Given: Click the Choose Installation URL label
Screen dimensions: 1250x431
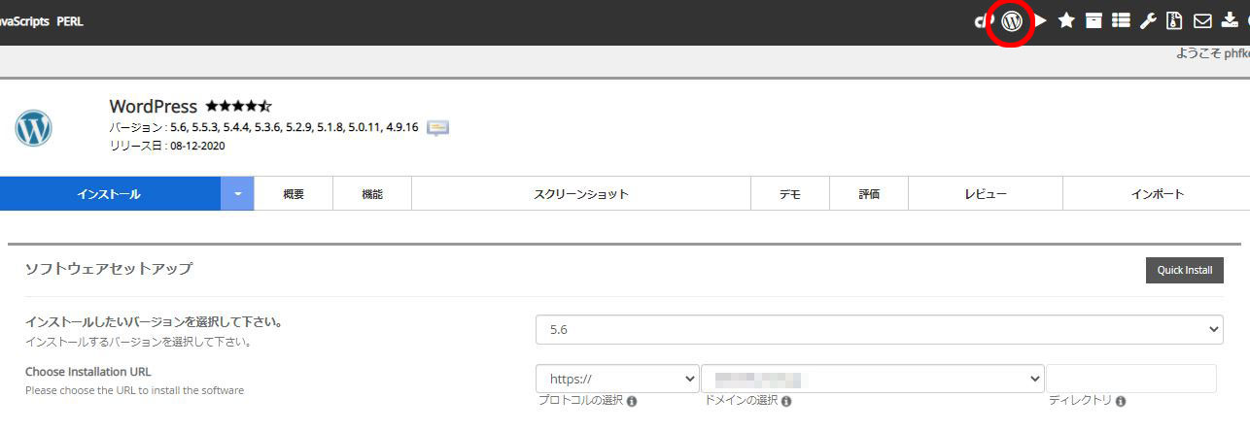Looking at the screenshot, I should point(88,371).
